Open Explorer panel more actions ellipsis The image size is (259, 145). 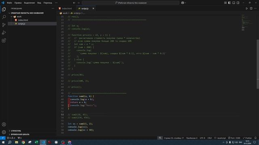point(53,8)
